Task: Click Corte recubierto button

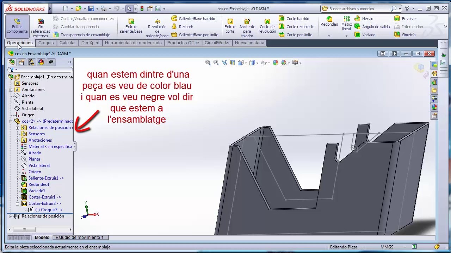Action: point(297,27)
